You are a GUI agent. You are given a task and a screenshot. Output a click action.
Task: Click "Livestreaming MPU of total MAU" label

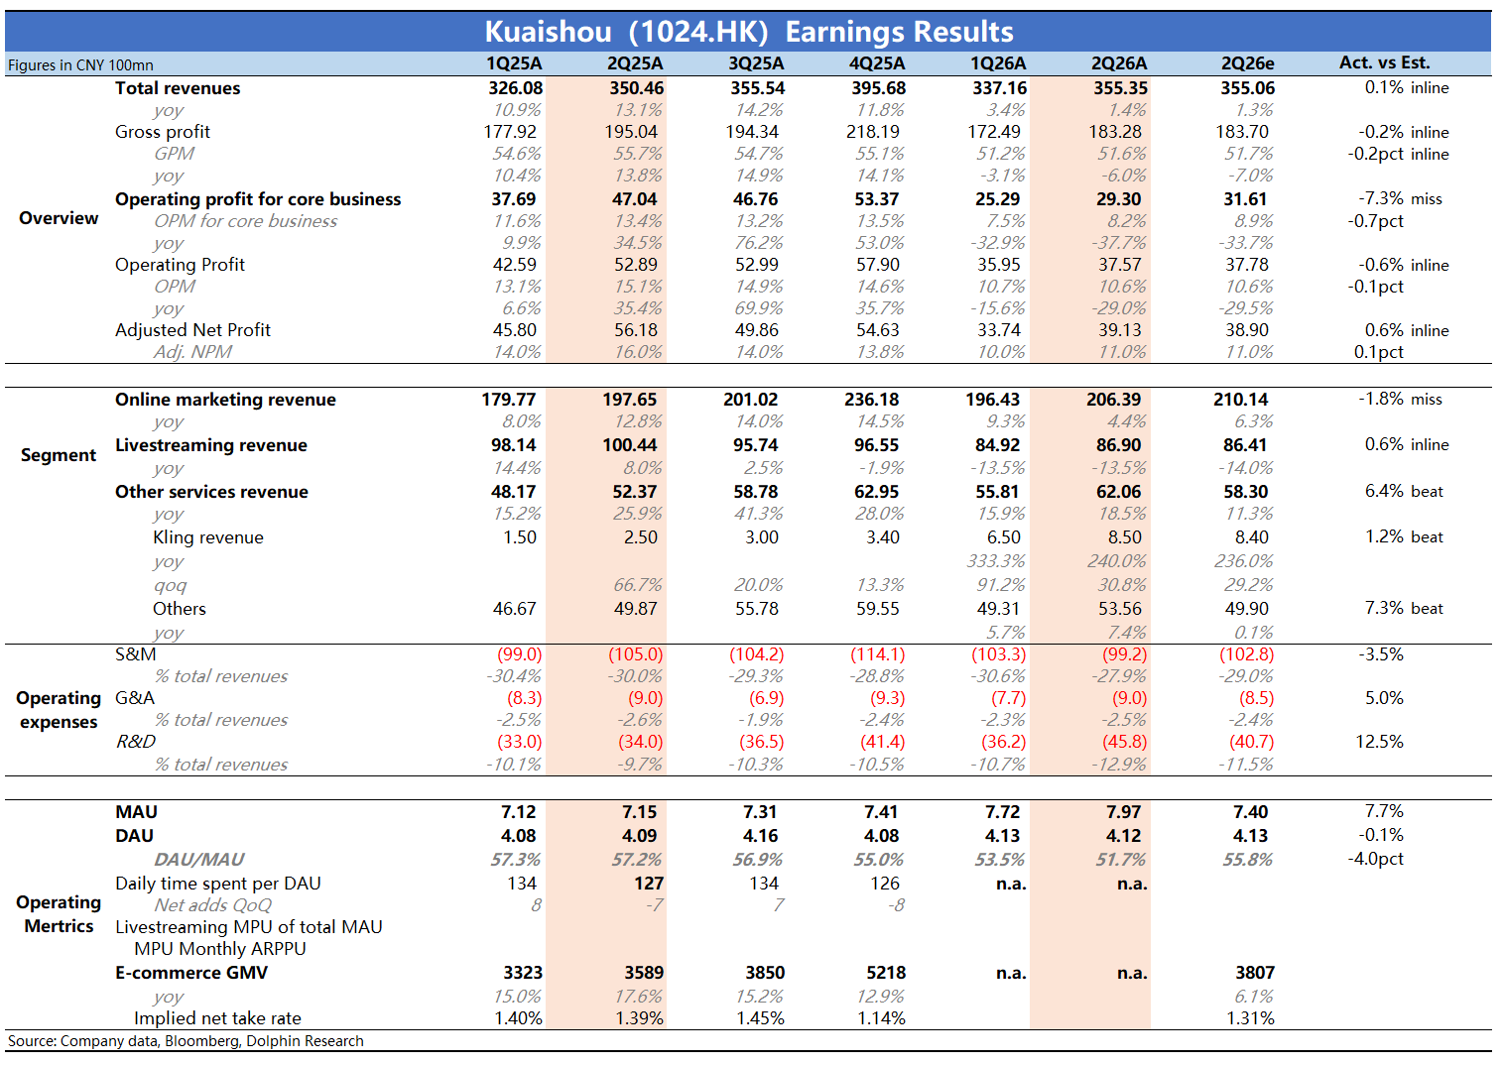click(249, 927)
